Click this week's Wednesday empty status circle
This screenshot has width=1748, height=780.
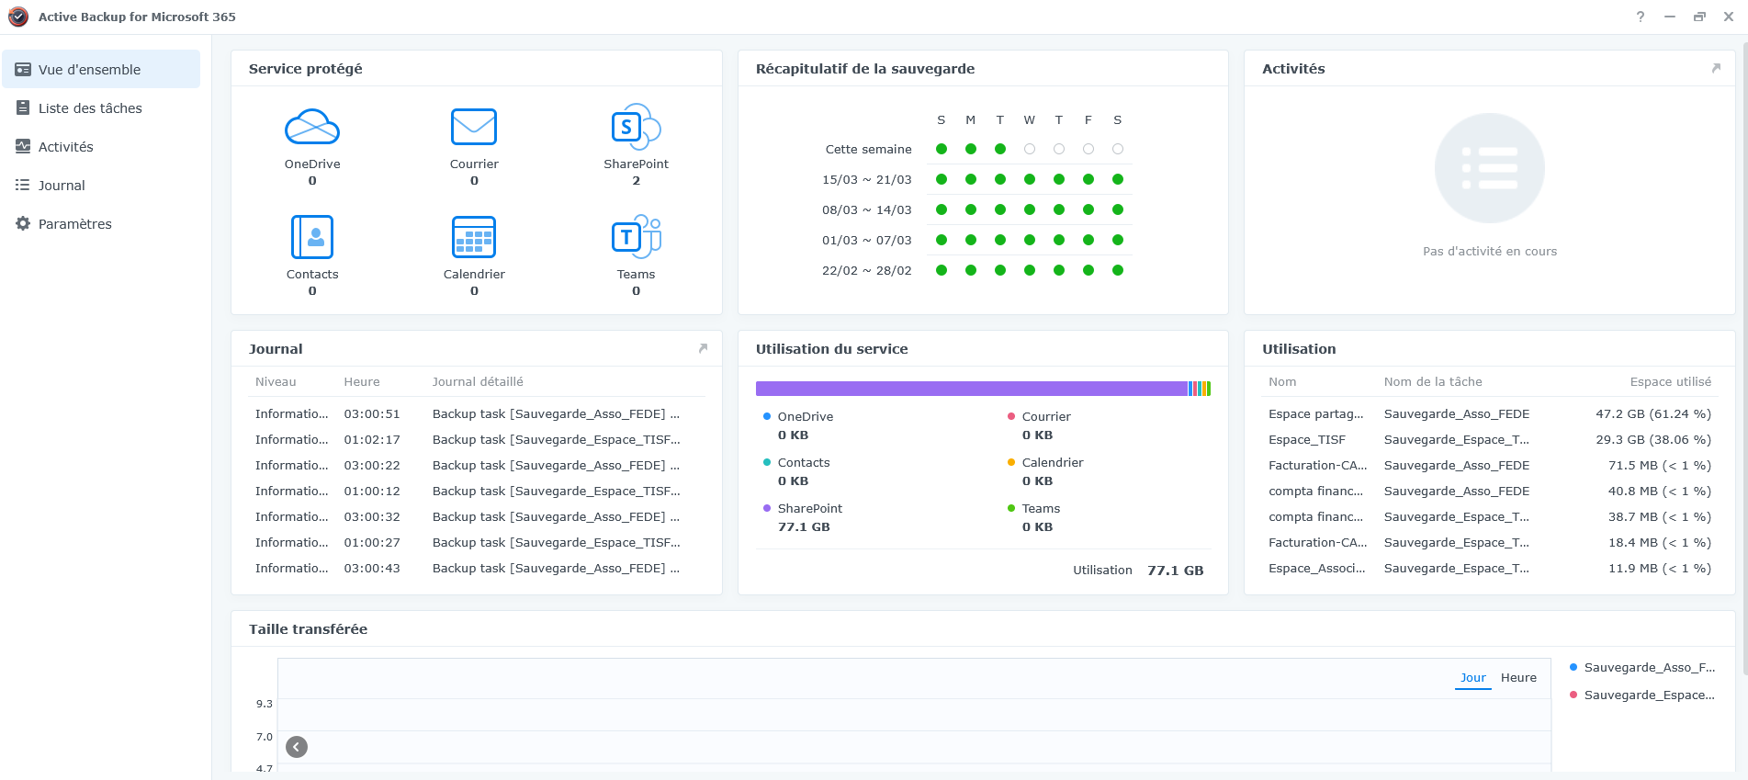click(1030, 149)
